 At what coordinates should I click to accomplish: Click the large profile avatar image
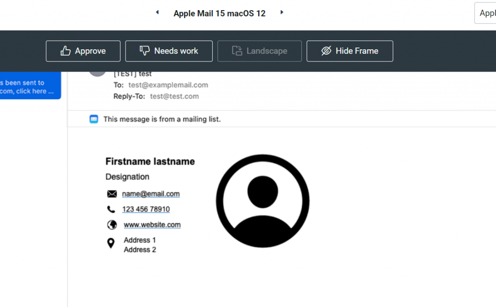(x=263, y=201)
